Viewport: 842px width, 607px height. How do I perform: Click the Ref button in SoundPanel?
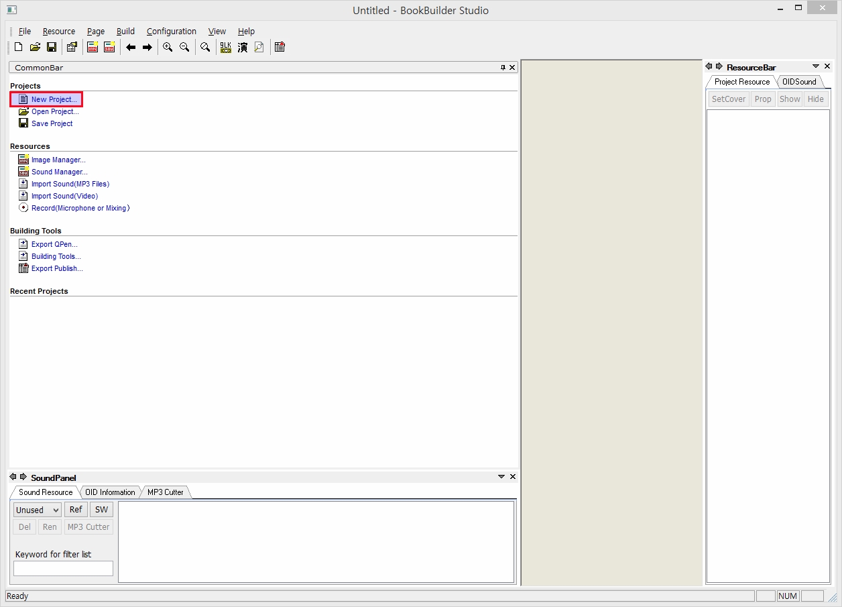coord(76,510)
